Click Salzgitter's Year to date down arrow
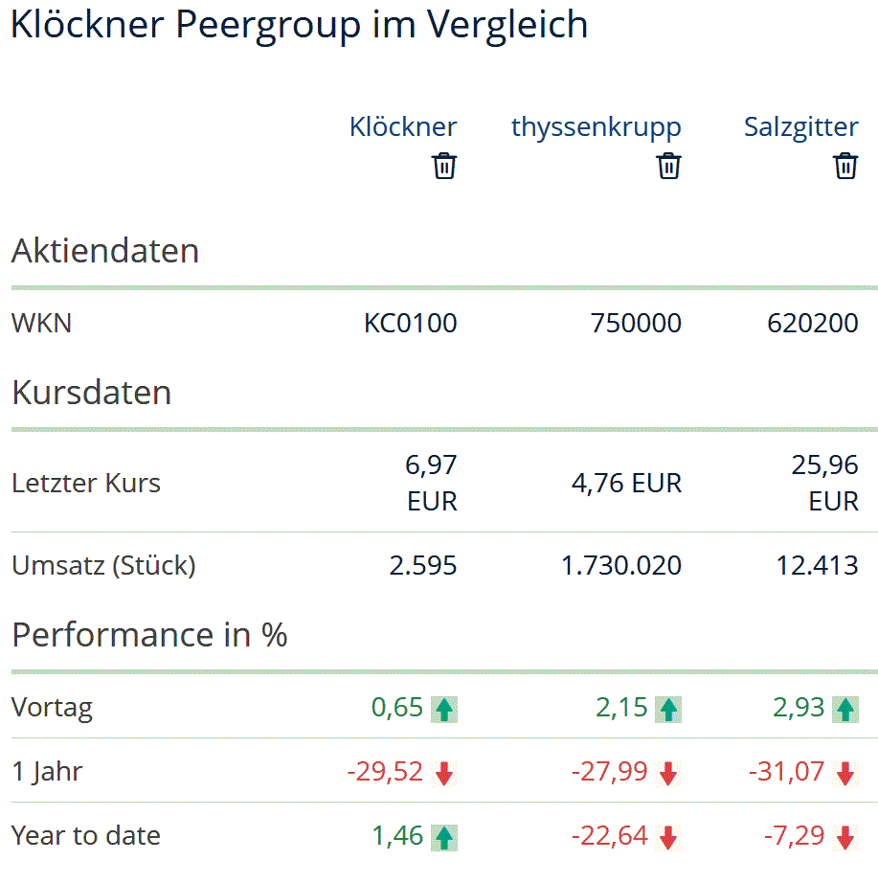This screenshot has width=878, height=884. coord(845,837)
